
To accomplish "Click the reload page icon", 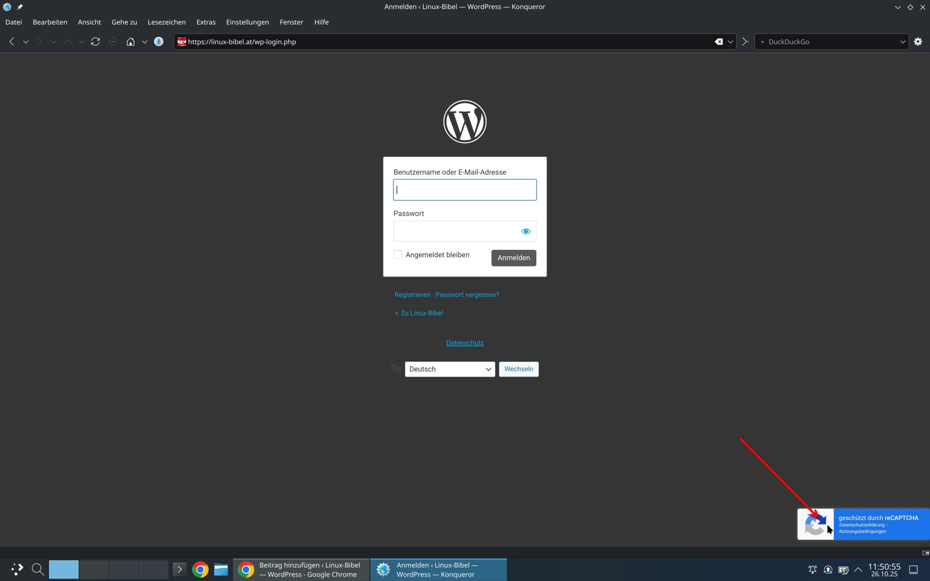I will coord(95,41).
